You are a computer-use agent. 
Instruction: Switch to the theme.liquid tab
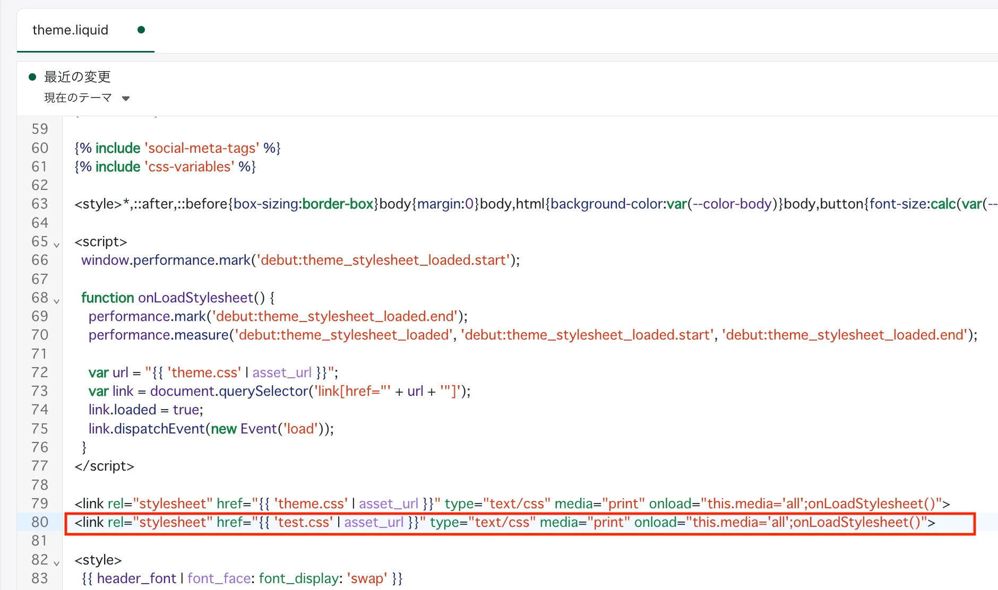point(70,30)
